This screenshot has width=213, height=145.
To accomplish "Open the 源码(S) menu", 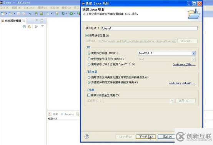I will [42, 8].
